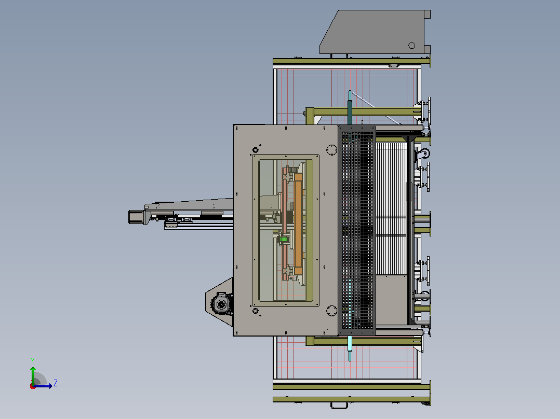Select the dark teal rod above the mesh guard
The height and width of the screenshot is (419, 560).
tap(350, 113)
